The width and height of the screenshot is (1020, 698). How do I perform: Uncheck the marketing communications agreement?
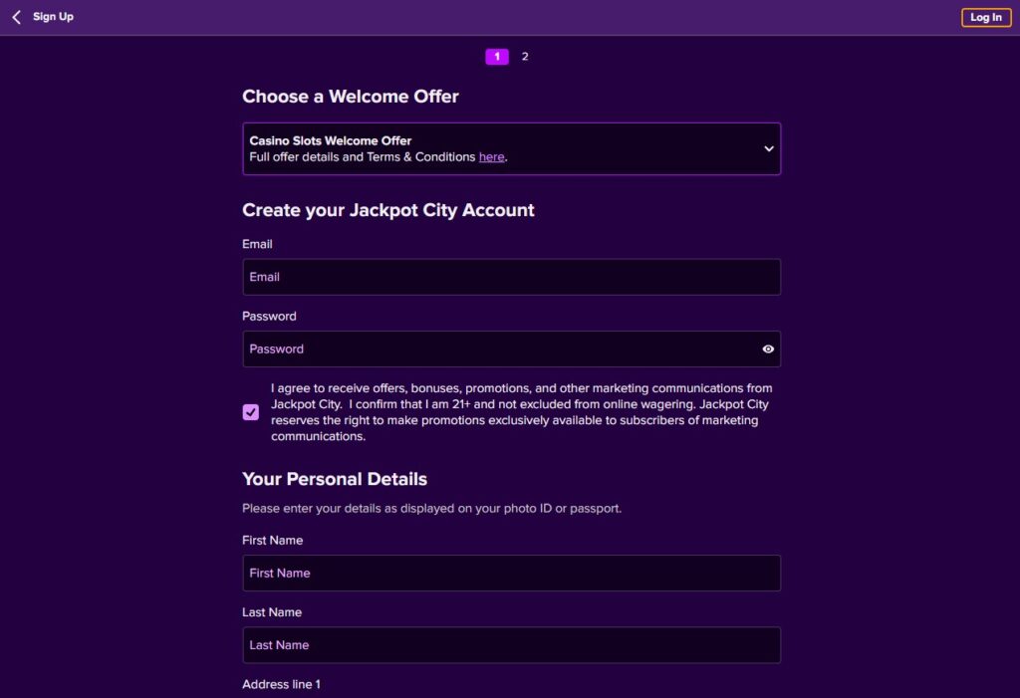coord(250,411)
